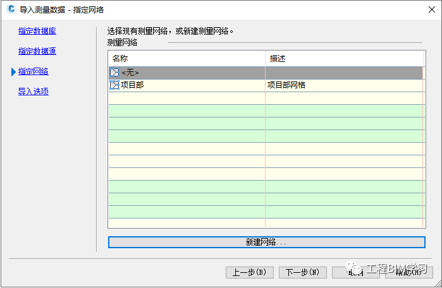
Task: Sort by the 描述 column header
Action: click(x=345, y=59)
